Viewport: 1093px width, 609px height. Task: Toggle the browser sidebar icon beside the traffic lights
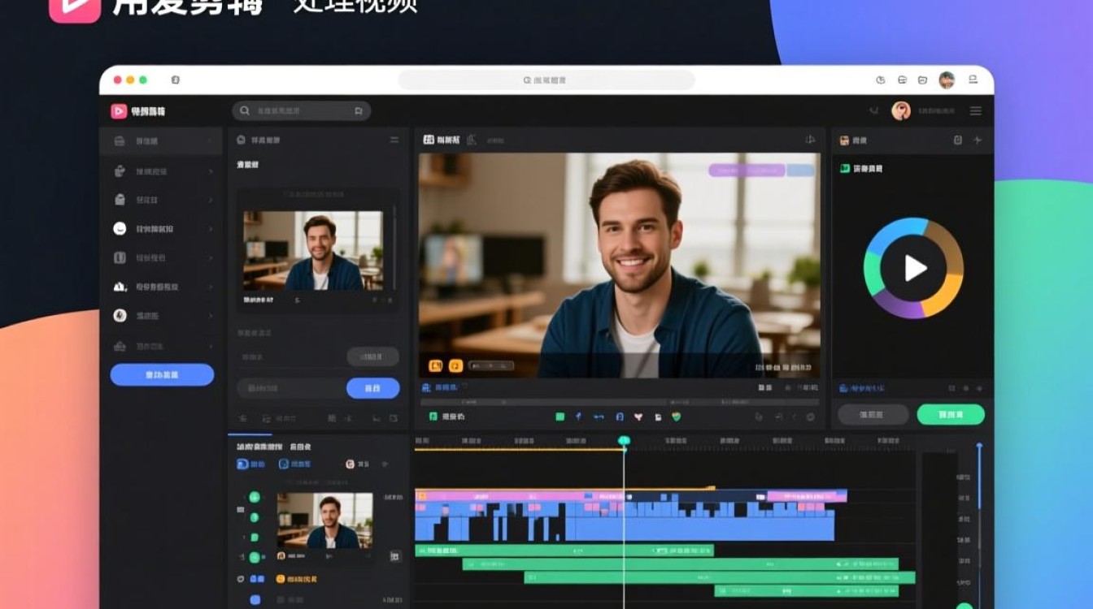176,80
